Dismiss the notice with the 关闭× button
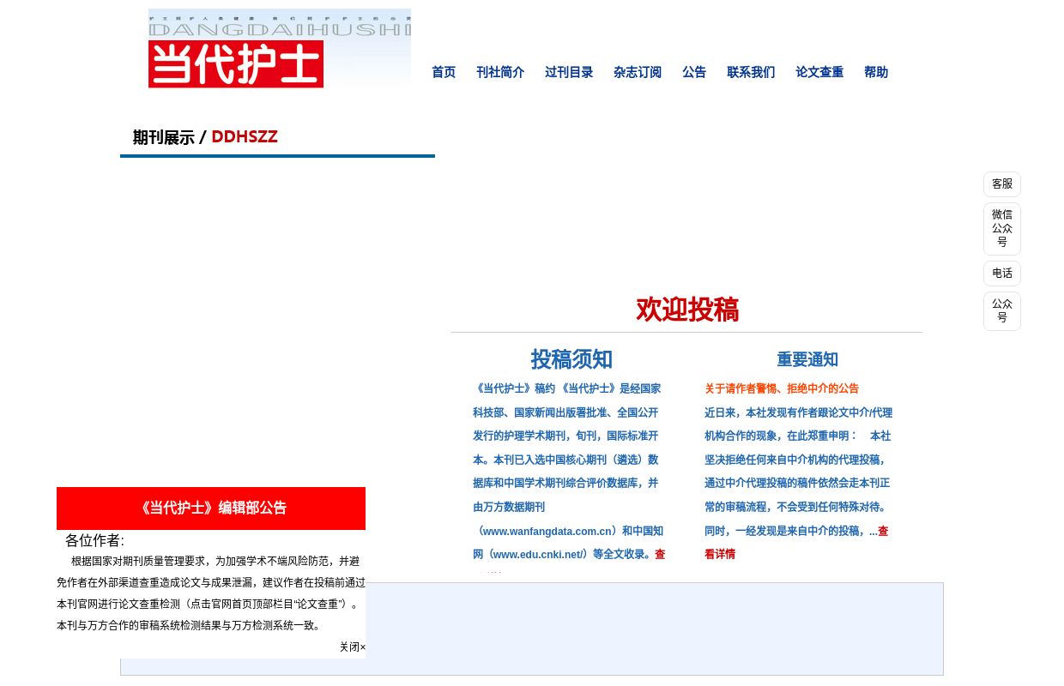The width and height of the screenshot is (1064, 686). (352, 647)
